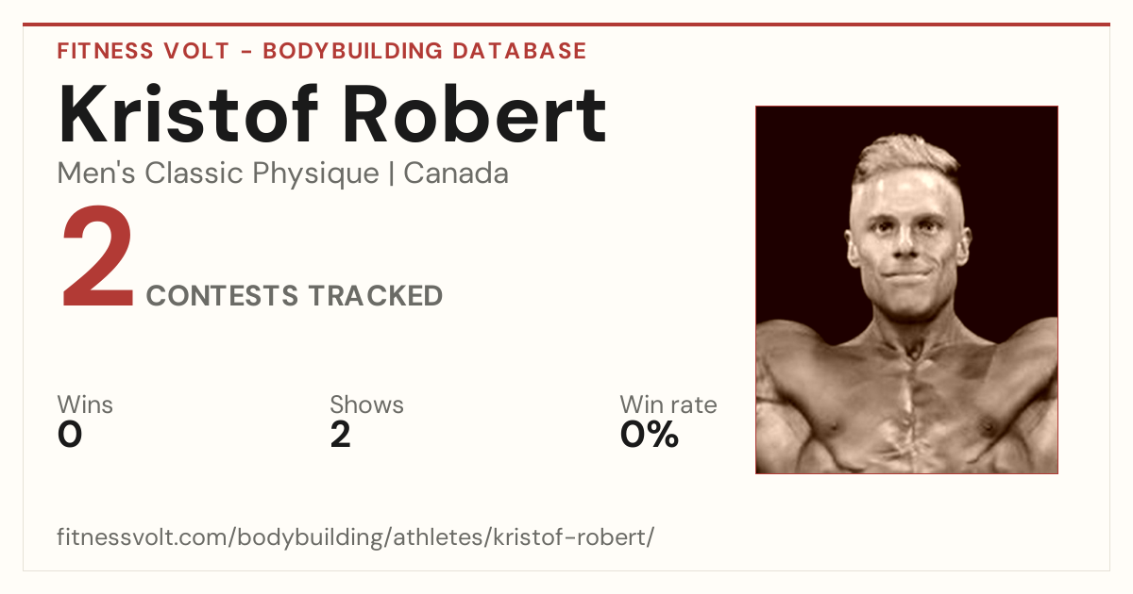Click the Shows stat label
This screenshot has height=594, width=1133.
366,404
